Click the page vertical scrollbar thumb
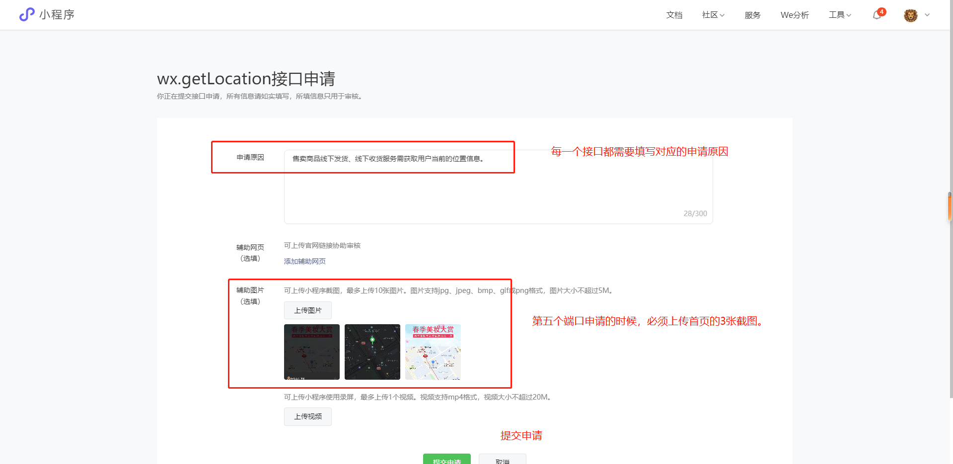Viewport: 953px width, 464px height. 950,207
